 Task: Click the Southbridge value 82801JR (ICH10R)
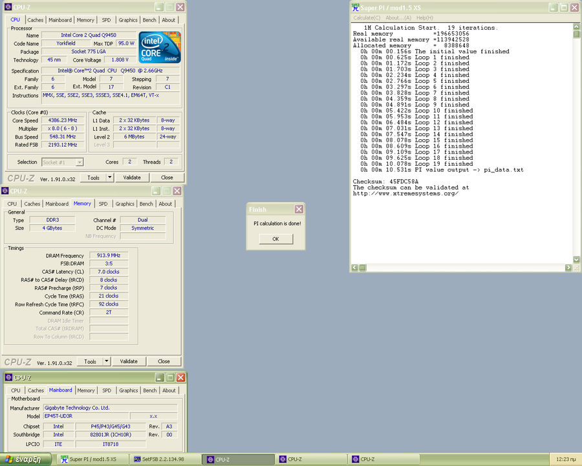(x=111, y=434)
